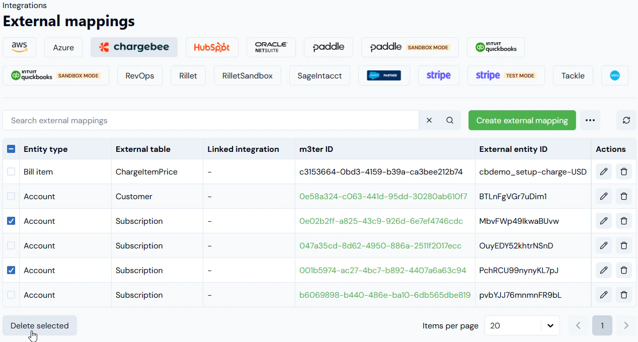Delete mapping with external ID OuyEDY52khtrNSnD

click(624, 245)
